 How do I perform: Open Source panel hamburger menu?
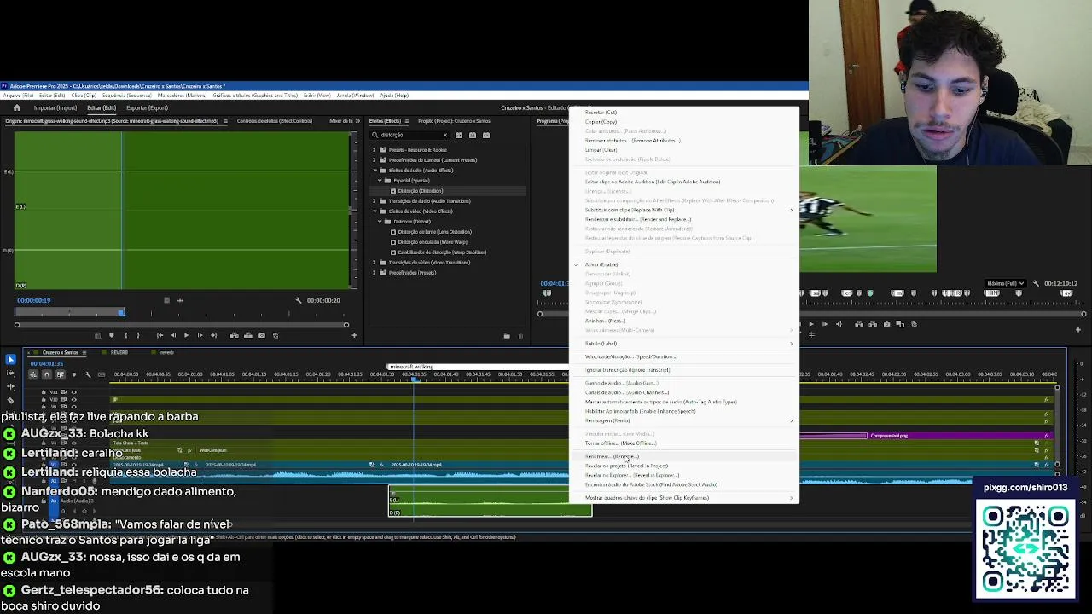point(225,121)
